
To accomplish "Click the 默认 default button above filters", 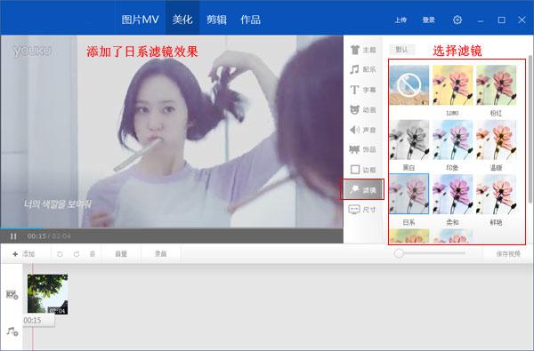I will [402, 50].
